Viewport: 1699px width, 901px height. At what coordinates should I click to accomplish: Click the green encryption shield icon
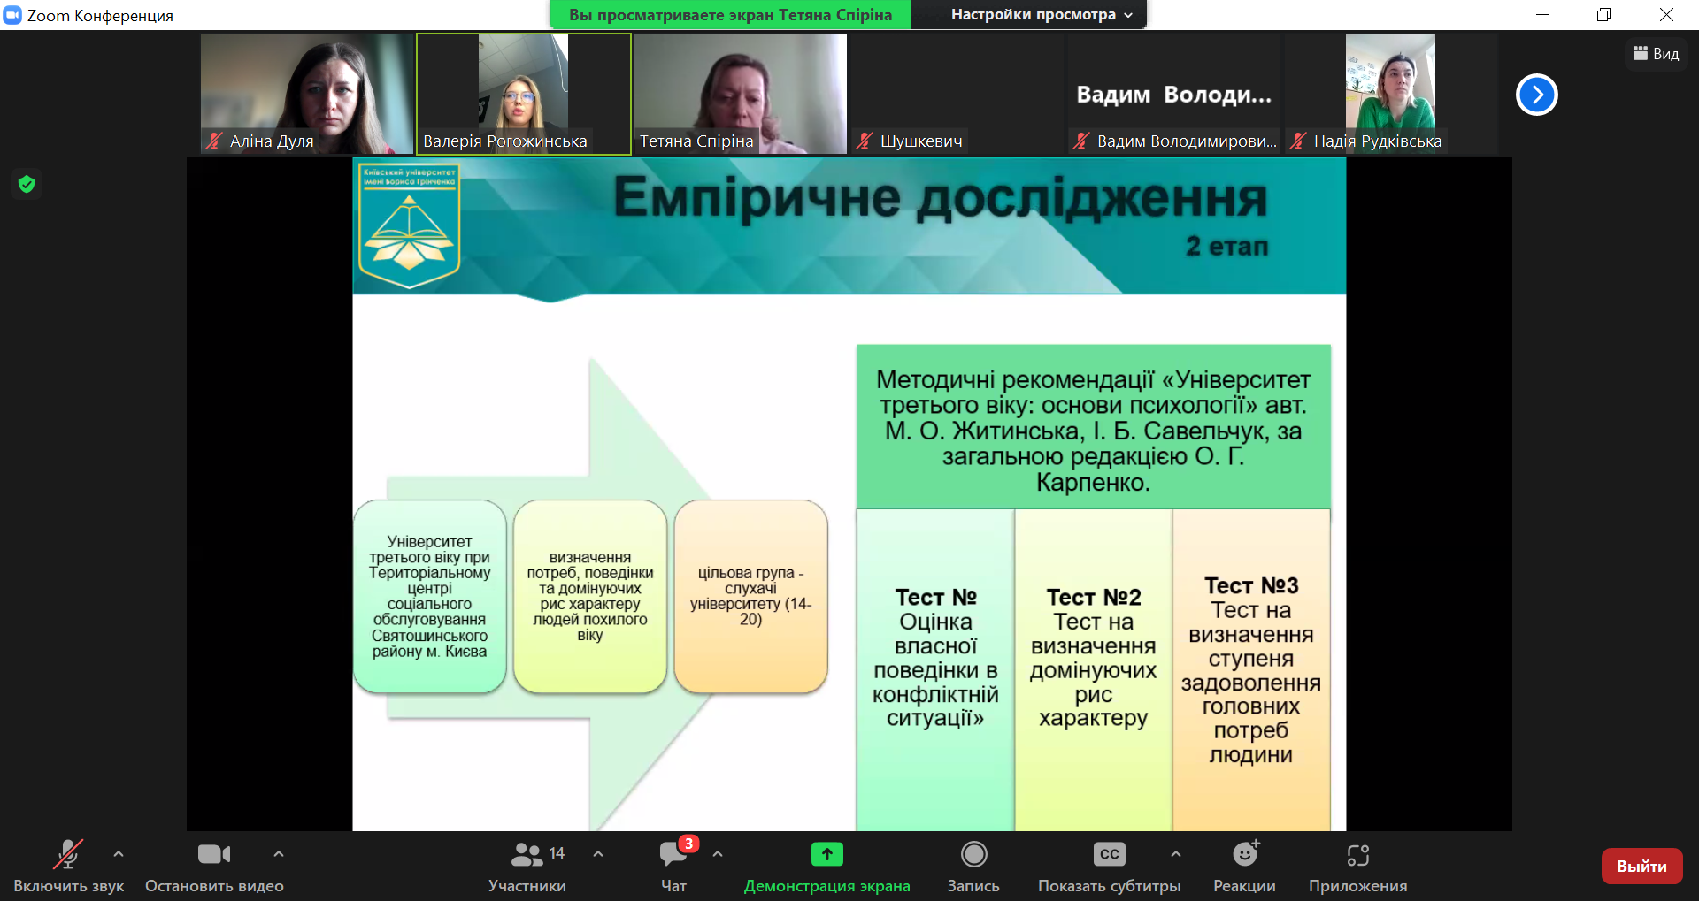pos(27,184)
